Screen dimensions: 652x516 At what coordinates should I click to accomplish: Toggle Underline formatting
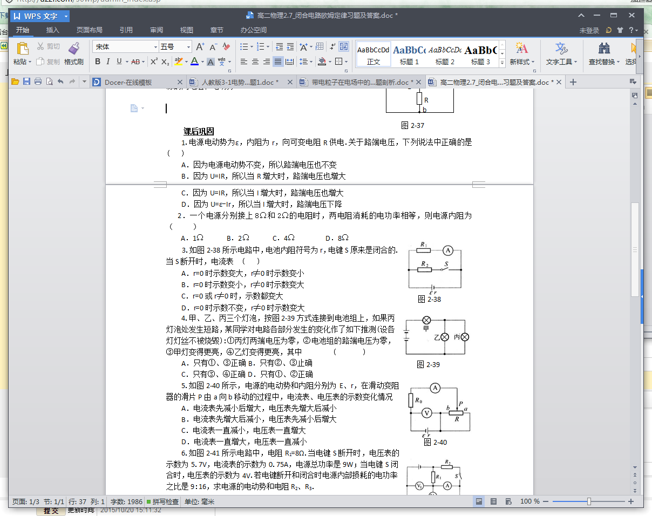coord(119,62)
